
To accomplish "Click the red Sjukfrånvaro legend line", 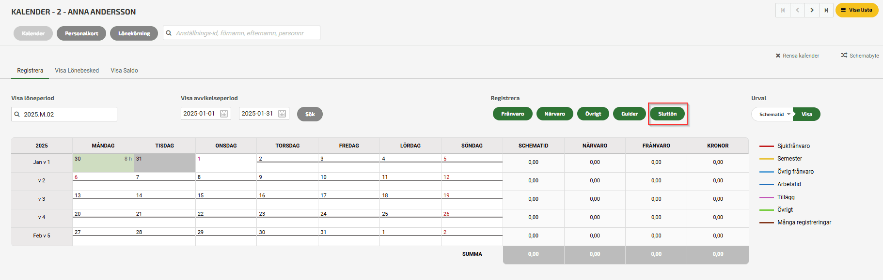I will (x=766, y=146).
